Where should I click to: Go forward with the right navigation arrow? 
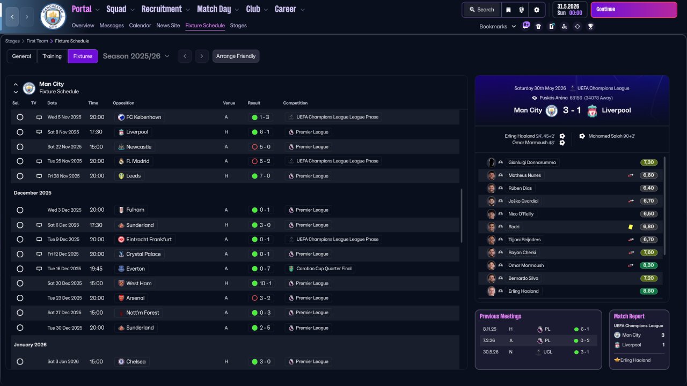27,17
